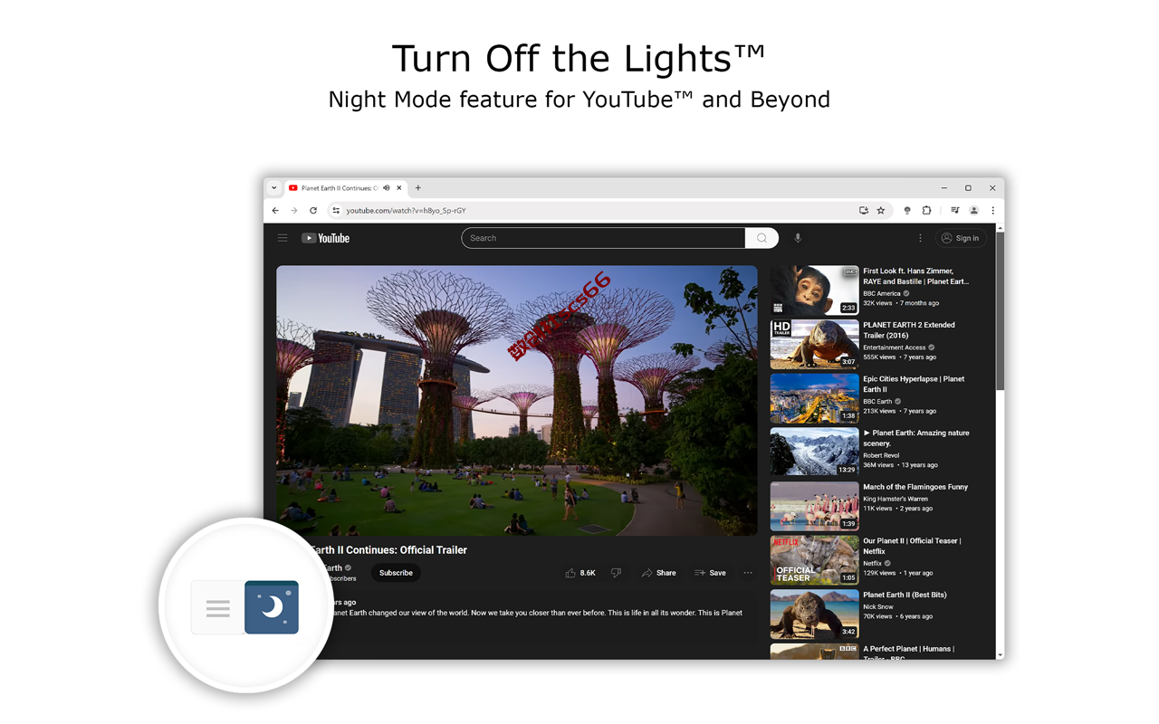The width and height of the screenshot is (1159, 724).
Task: Open the First Look ft. Hans Zimmer thumbnail
Action: pyautogui.click(x=814, y=290)
